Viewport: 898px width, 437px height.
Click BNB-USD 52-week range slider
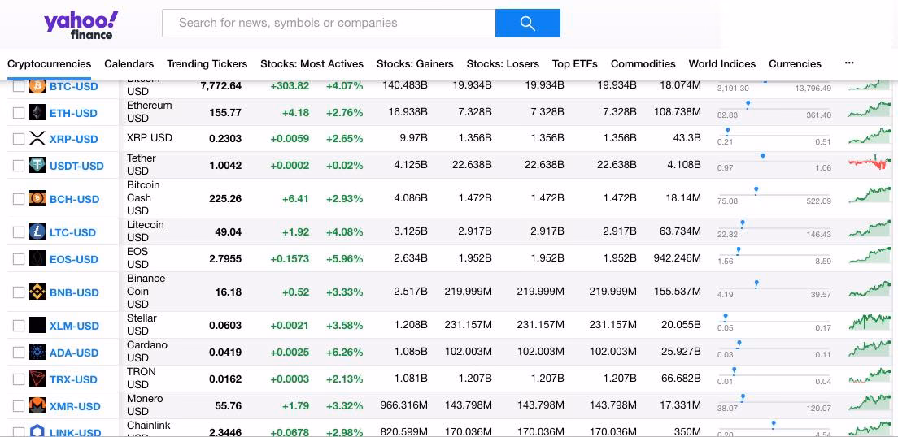coord(774,289)
